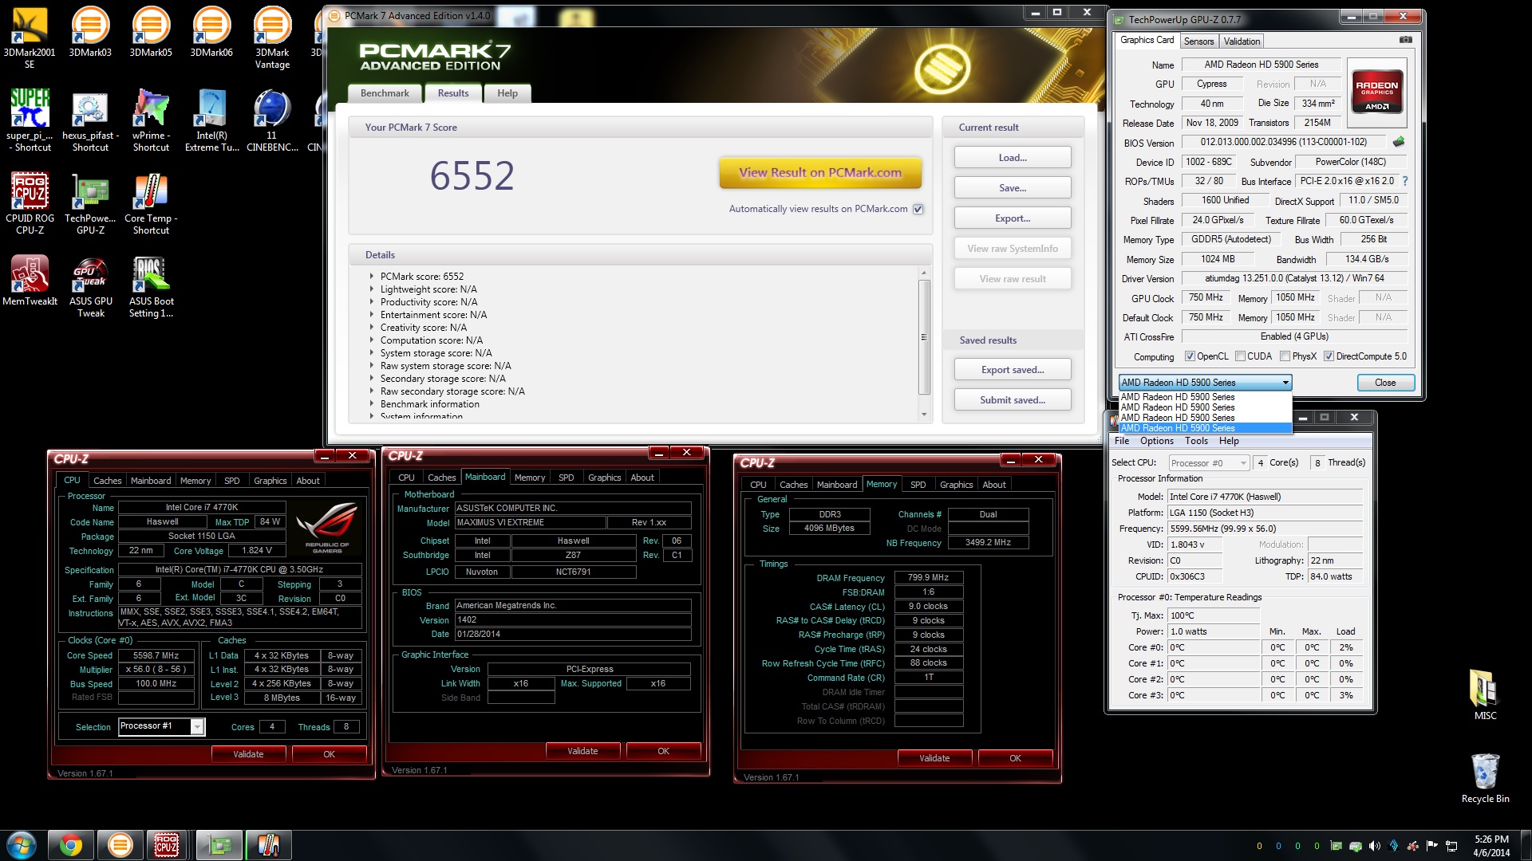Click the GPU-Z BIOS save icon

click(1398, 142)
